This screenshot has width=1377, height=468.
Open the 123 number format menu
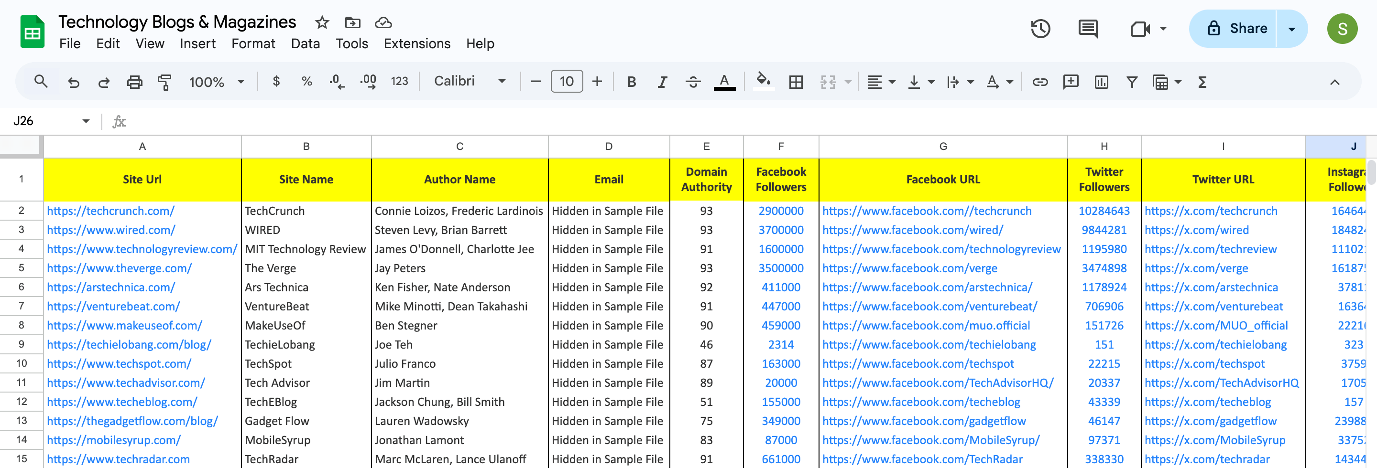click(399, 82)
